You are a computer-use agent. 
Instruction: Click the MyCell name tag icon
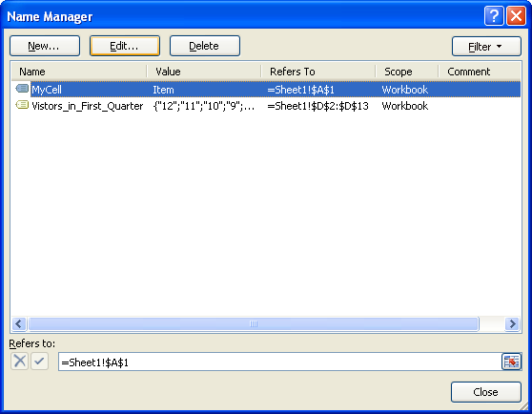[x=22, y=89]
